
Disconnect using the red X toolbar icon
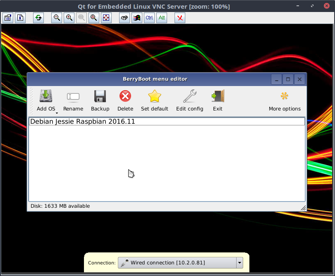click(180, 17)
